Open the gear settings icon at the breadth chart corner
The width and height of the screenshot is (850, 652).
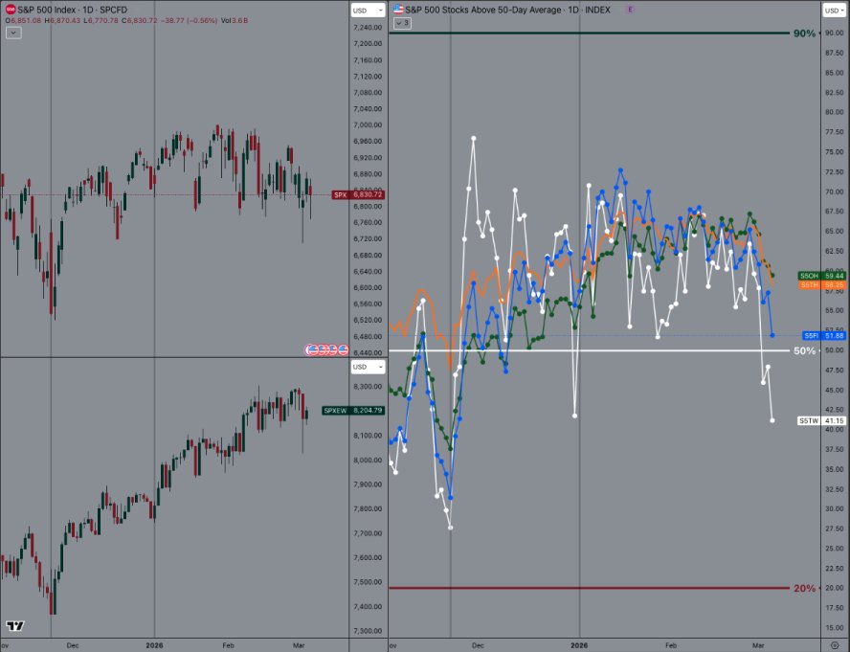pos(835,645)
